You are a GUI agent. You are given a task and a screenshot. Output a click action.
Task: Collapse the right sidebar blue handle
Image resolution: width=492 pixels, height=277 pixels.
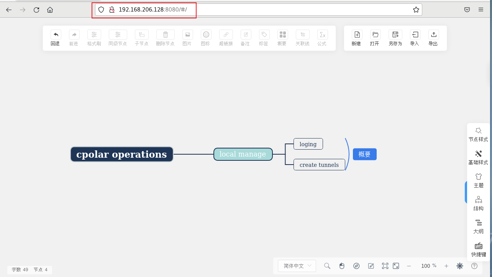click(466, 192)
